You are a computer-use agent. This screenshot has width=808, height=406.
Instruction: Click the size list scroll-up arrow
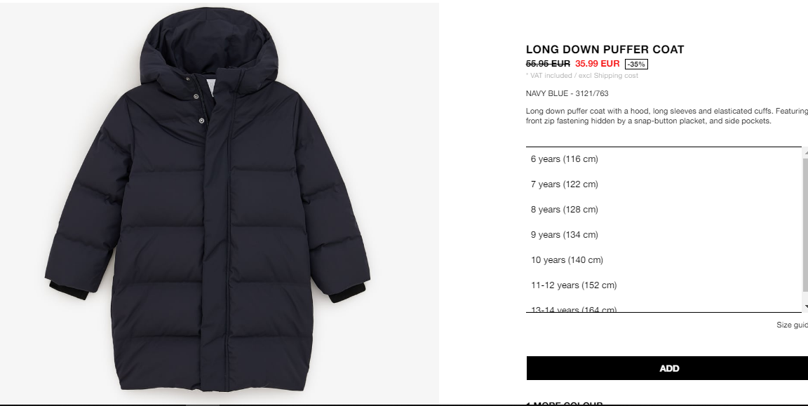(x=805, y=152)
